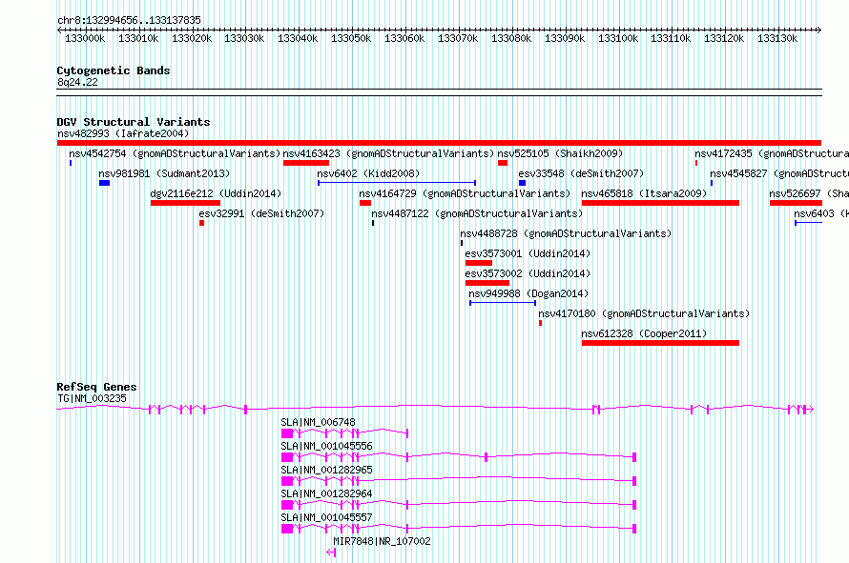Open nsv4545827 variant label
849x563 pixels.
tap(779, 173)
